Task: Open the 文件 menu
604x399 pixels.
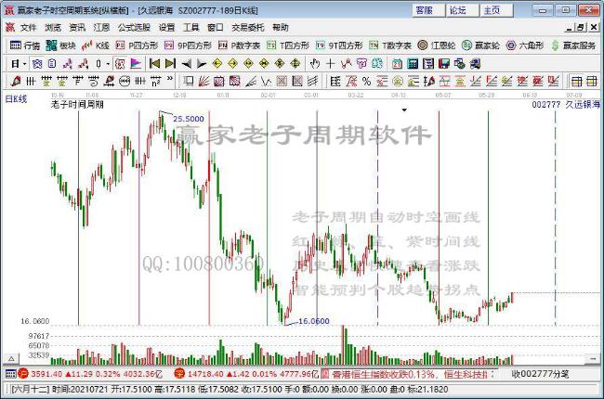Action: [28, 27]
